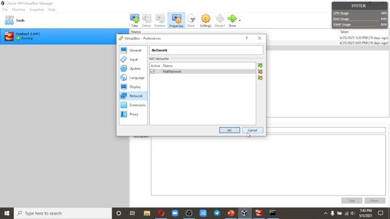
Task: Cancel the Preferences dialog
Action: click(252, 130)
